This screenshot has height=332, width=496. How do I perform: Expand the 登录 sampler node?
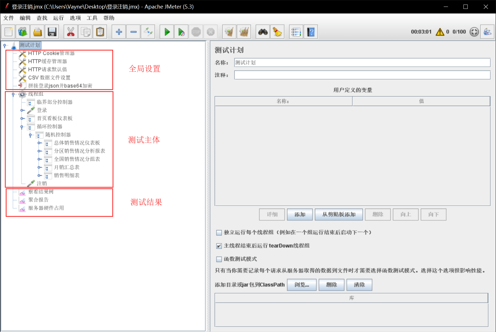tap(22, 111)
